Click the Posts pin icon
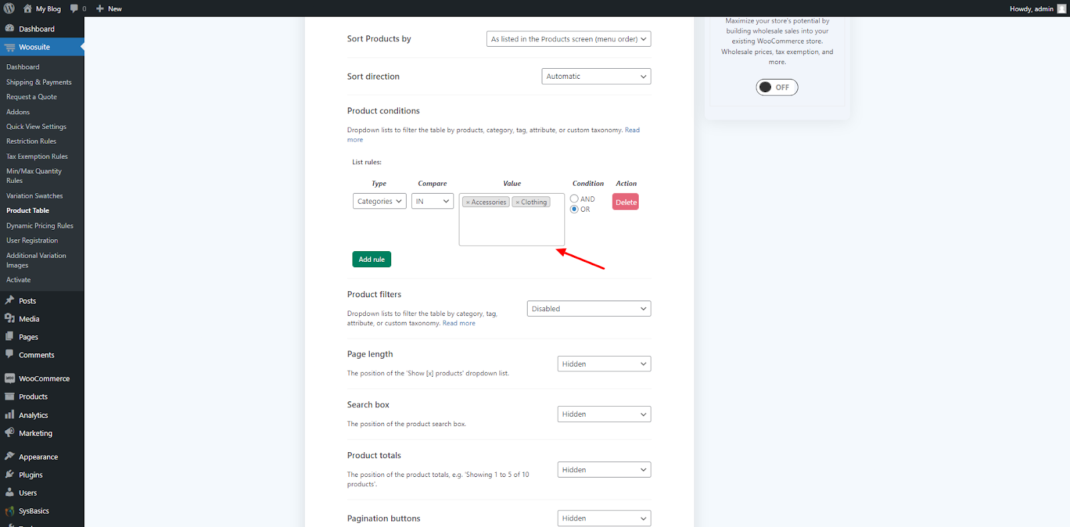 point(9,301)
